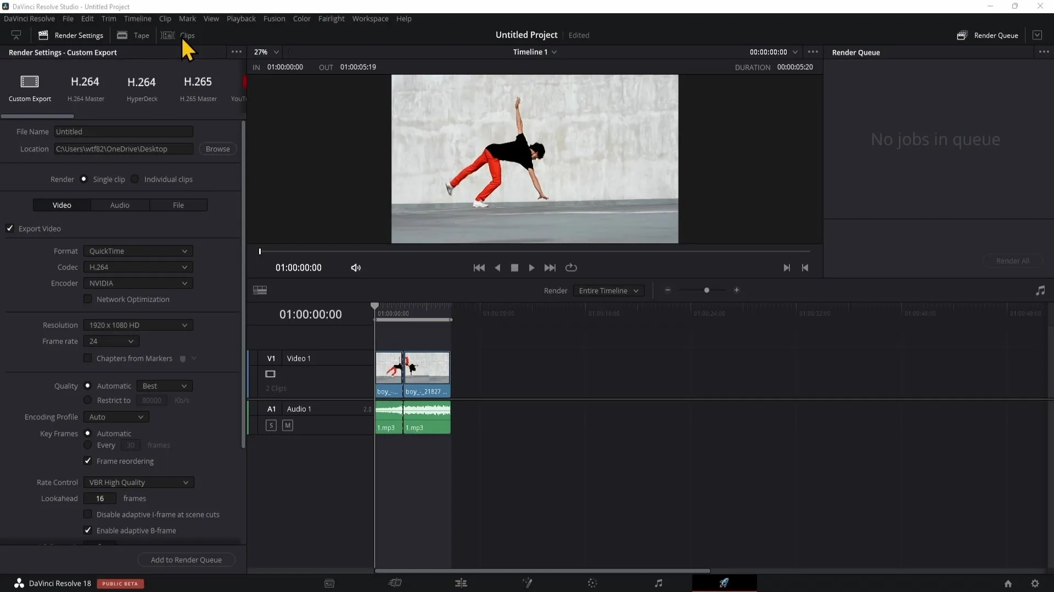This screenshot has height=592, width=1054.
Task: Toggle loop playback icon
Action: 571,267
